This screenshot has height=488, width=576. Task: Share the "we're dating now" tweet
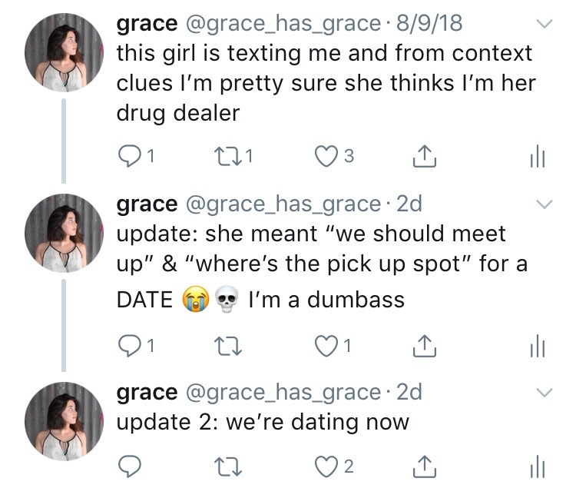[423, 464]
